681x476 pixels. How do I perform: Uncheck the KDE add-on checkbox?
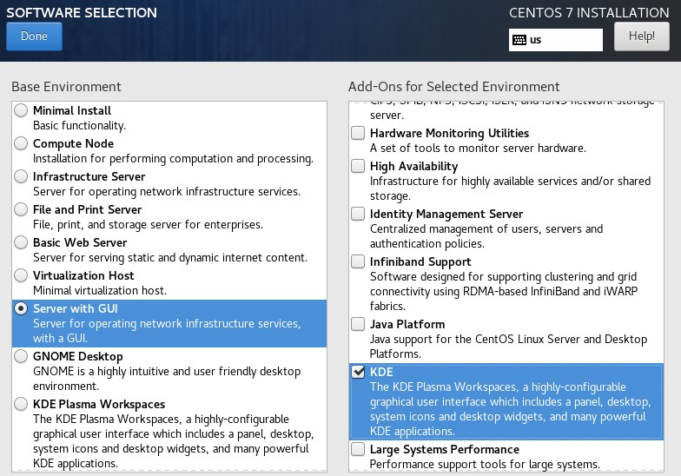click(x=358, y=372)
